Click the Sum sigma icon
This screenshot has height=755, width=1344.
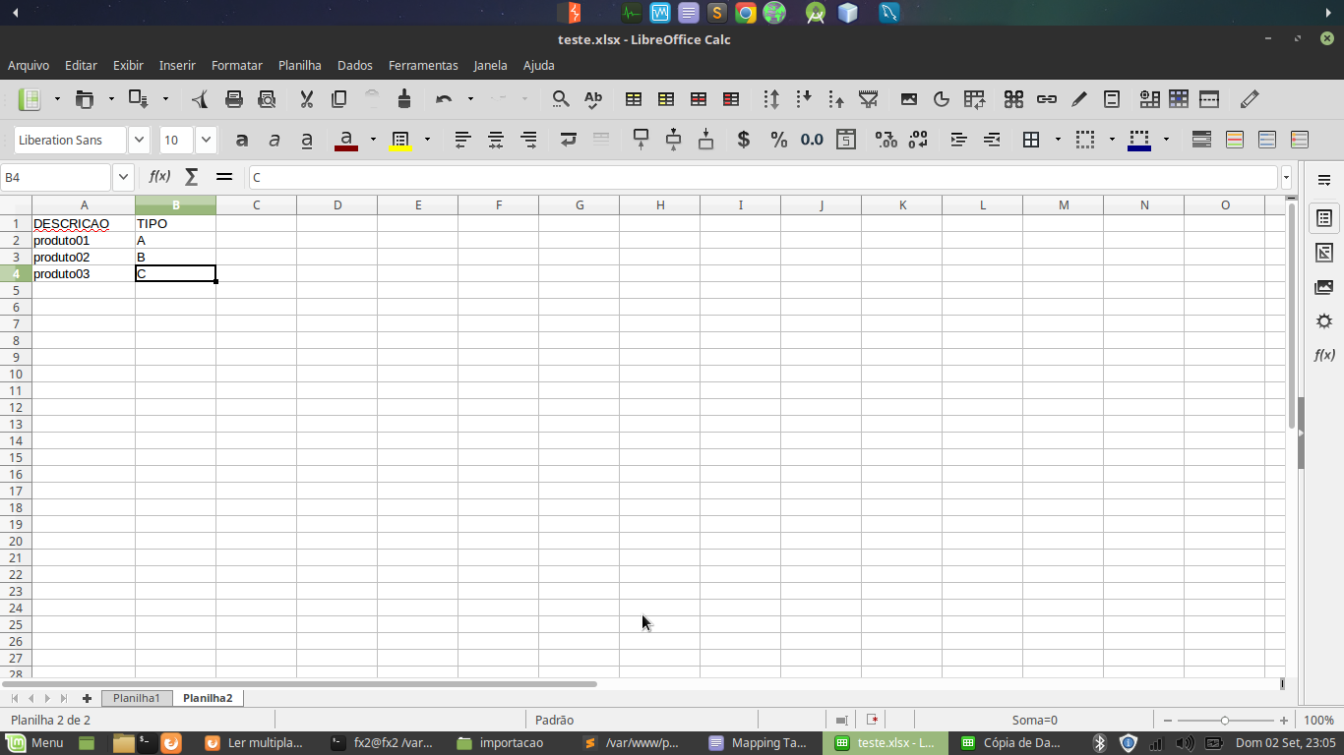pyautogui.click(x=192, y=177)
